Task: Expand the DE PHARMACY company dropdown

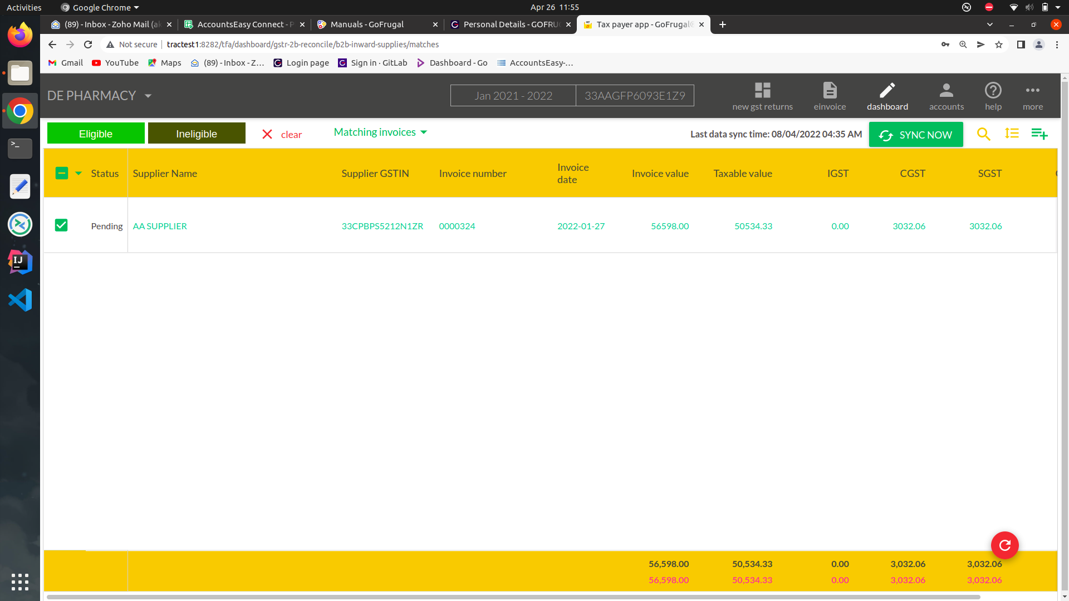Action: tap(148, 96)
